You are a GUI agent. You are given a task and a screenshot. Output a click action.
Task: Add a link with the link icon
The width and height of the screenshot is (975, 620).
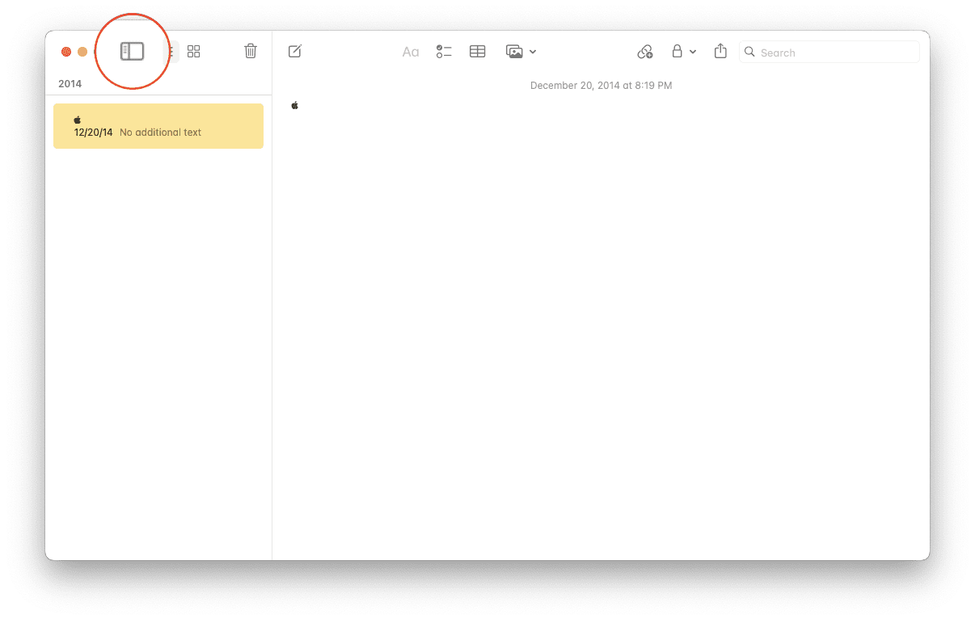[x=645, y=52]
